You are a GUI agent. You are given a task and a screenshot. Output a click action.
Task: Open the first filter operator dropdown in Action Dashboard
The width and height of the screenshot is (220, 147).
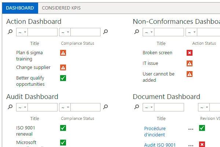coord(22,32)
